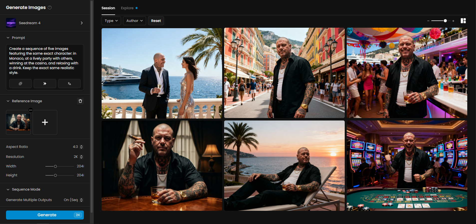Open the Seedream 4 model selector
Viewport: 476px width, 224px height.
(45, 23)
